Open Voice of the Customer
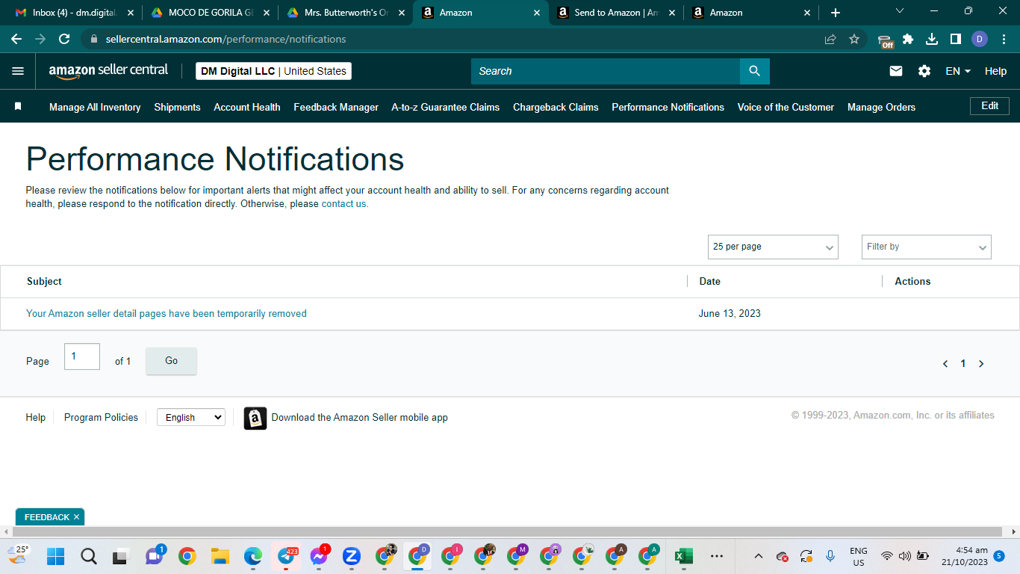This screenshot has height=574, width=1020. coord(786,107)
